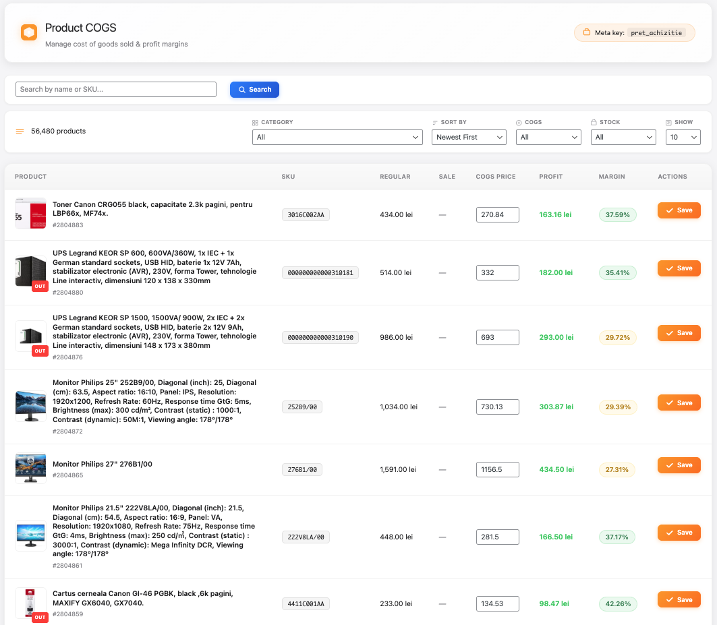Click the COGS filter circle icon

(519, 123)
